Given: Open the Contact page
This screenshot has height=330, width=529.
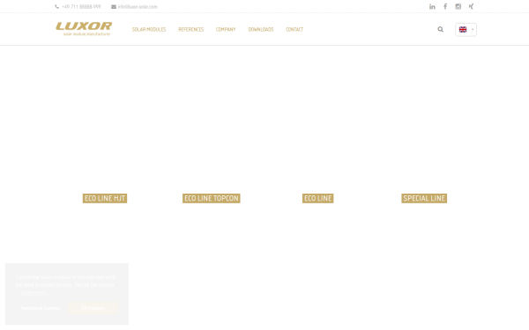Looking at the screenshot, I should 294,30.
